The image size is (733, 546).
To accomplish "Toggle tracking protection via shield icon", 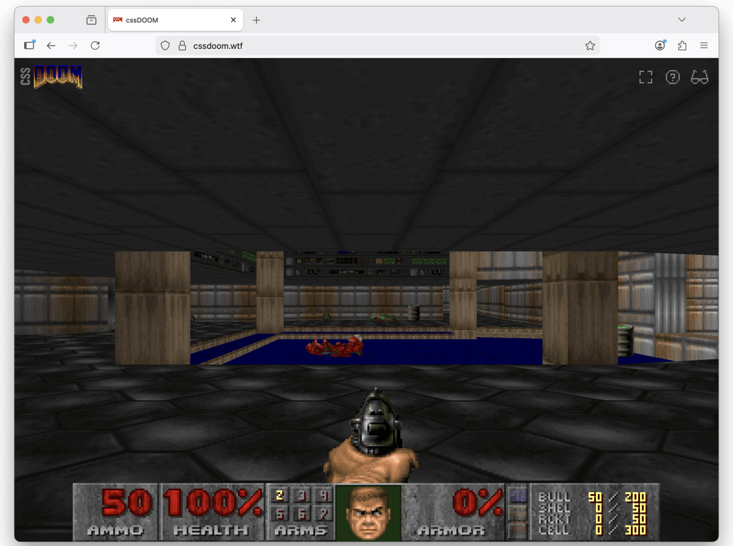I will (164, 45).
